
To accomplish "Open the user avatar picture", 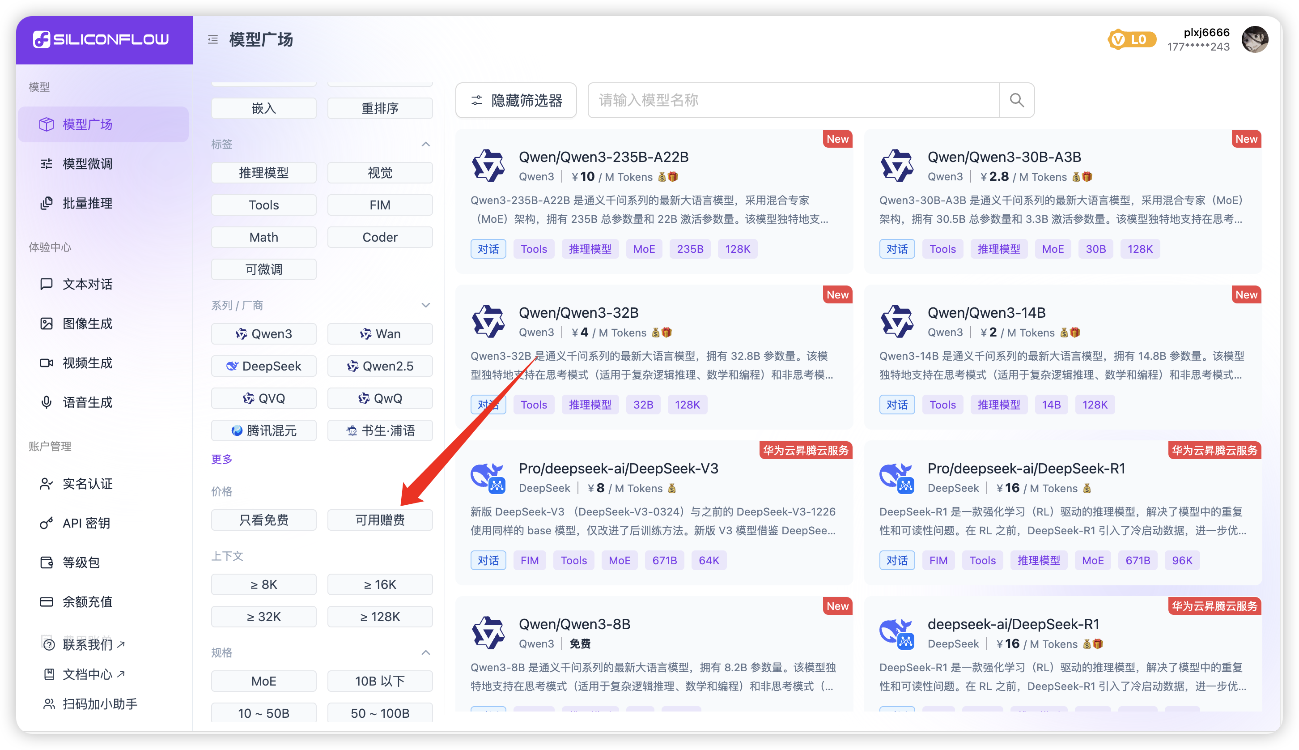I will click(x=1254, y=40).
